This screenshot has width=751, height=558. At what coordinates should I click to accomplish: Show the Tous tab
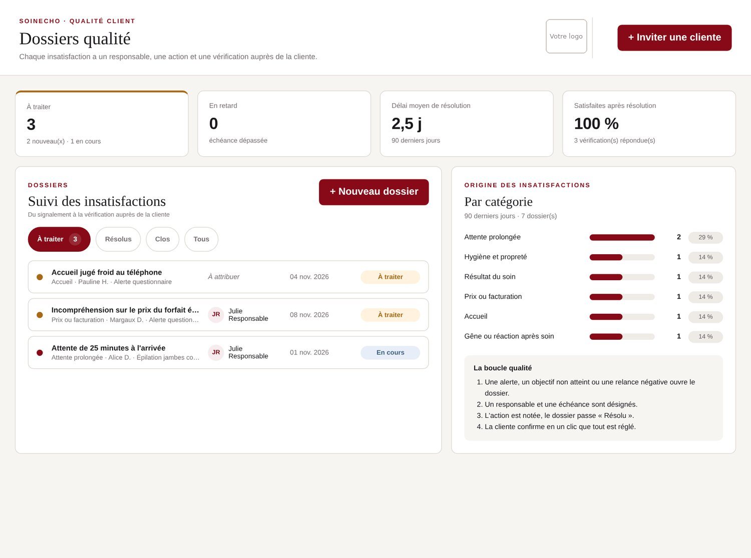(201, 239)
